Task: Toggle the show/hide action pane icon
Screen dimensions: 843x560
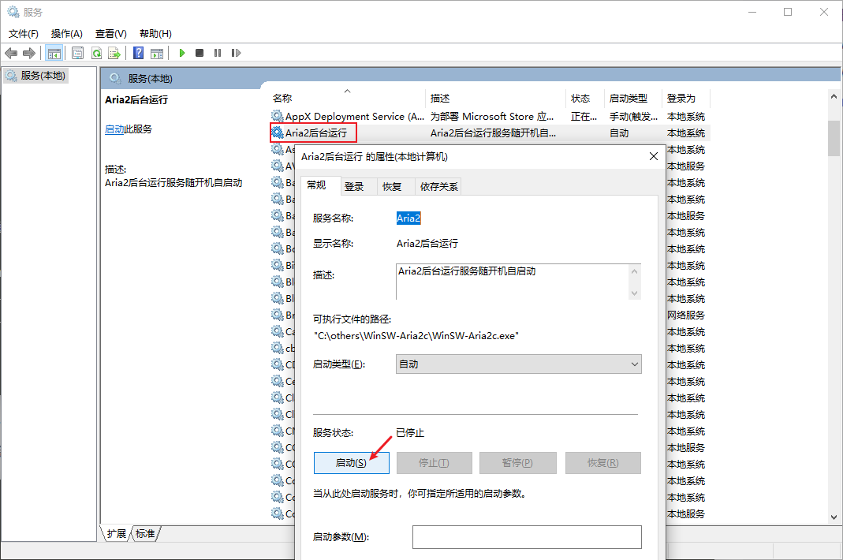Action: click(x=157, y=53)
